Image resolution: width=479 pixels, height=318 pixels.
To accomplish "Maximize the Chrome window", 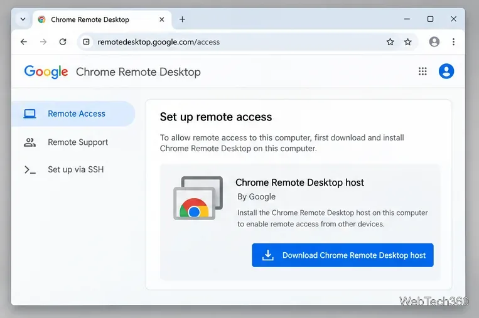I will click(430, 19).
